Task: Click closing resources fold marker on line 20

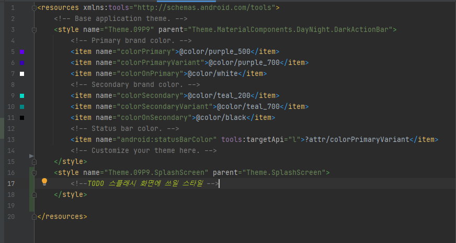Action: coord(34,217)
